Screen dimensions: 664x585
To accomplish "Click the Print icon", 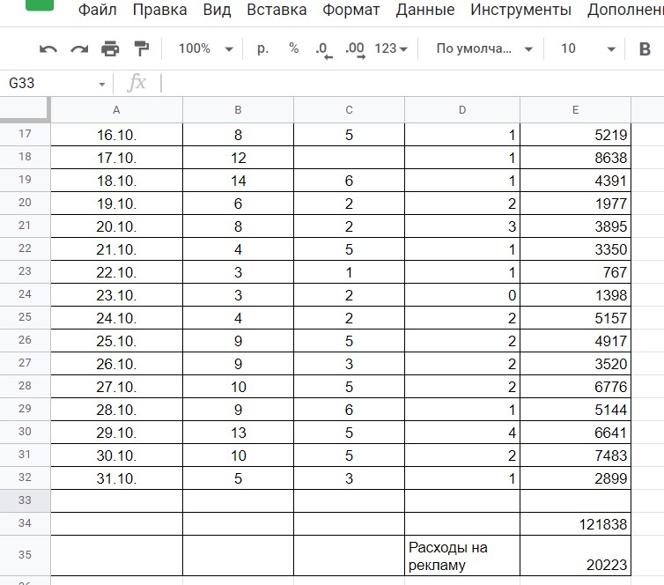I will tap(110, 48).
